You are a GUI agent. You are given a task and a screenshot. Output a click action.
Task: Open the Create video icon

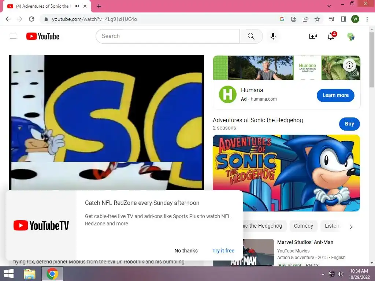(313, 36)
